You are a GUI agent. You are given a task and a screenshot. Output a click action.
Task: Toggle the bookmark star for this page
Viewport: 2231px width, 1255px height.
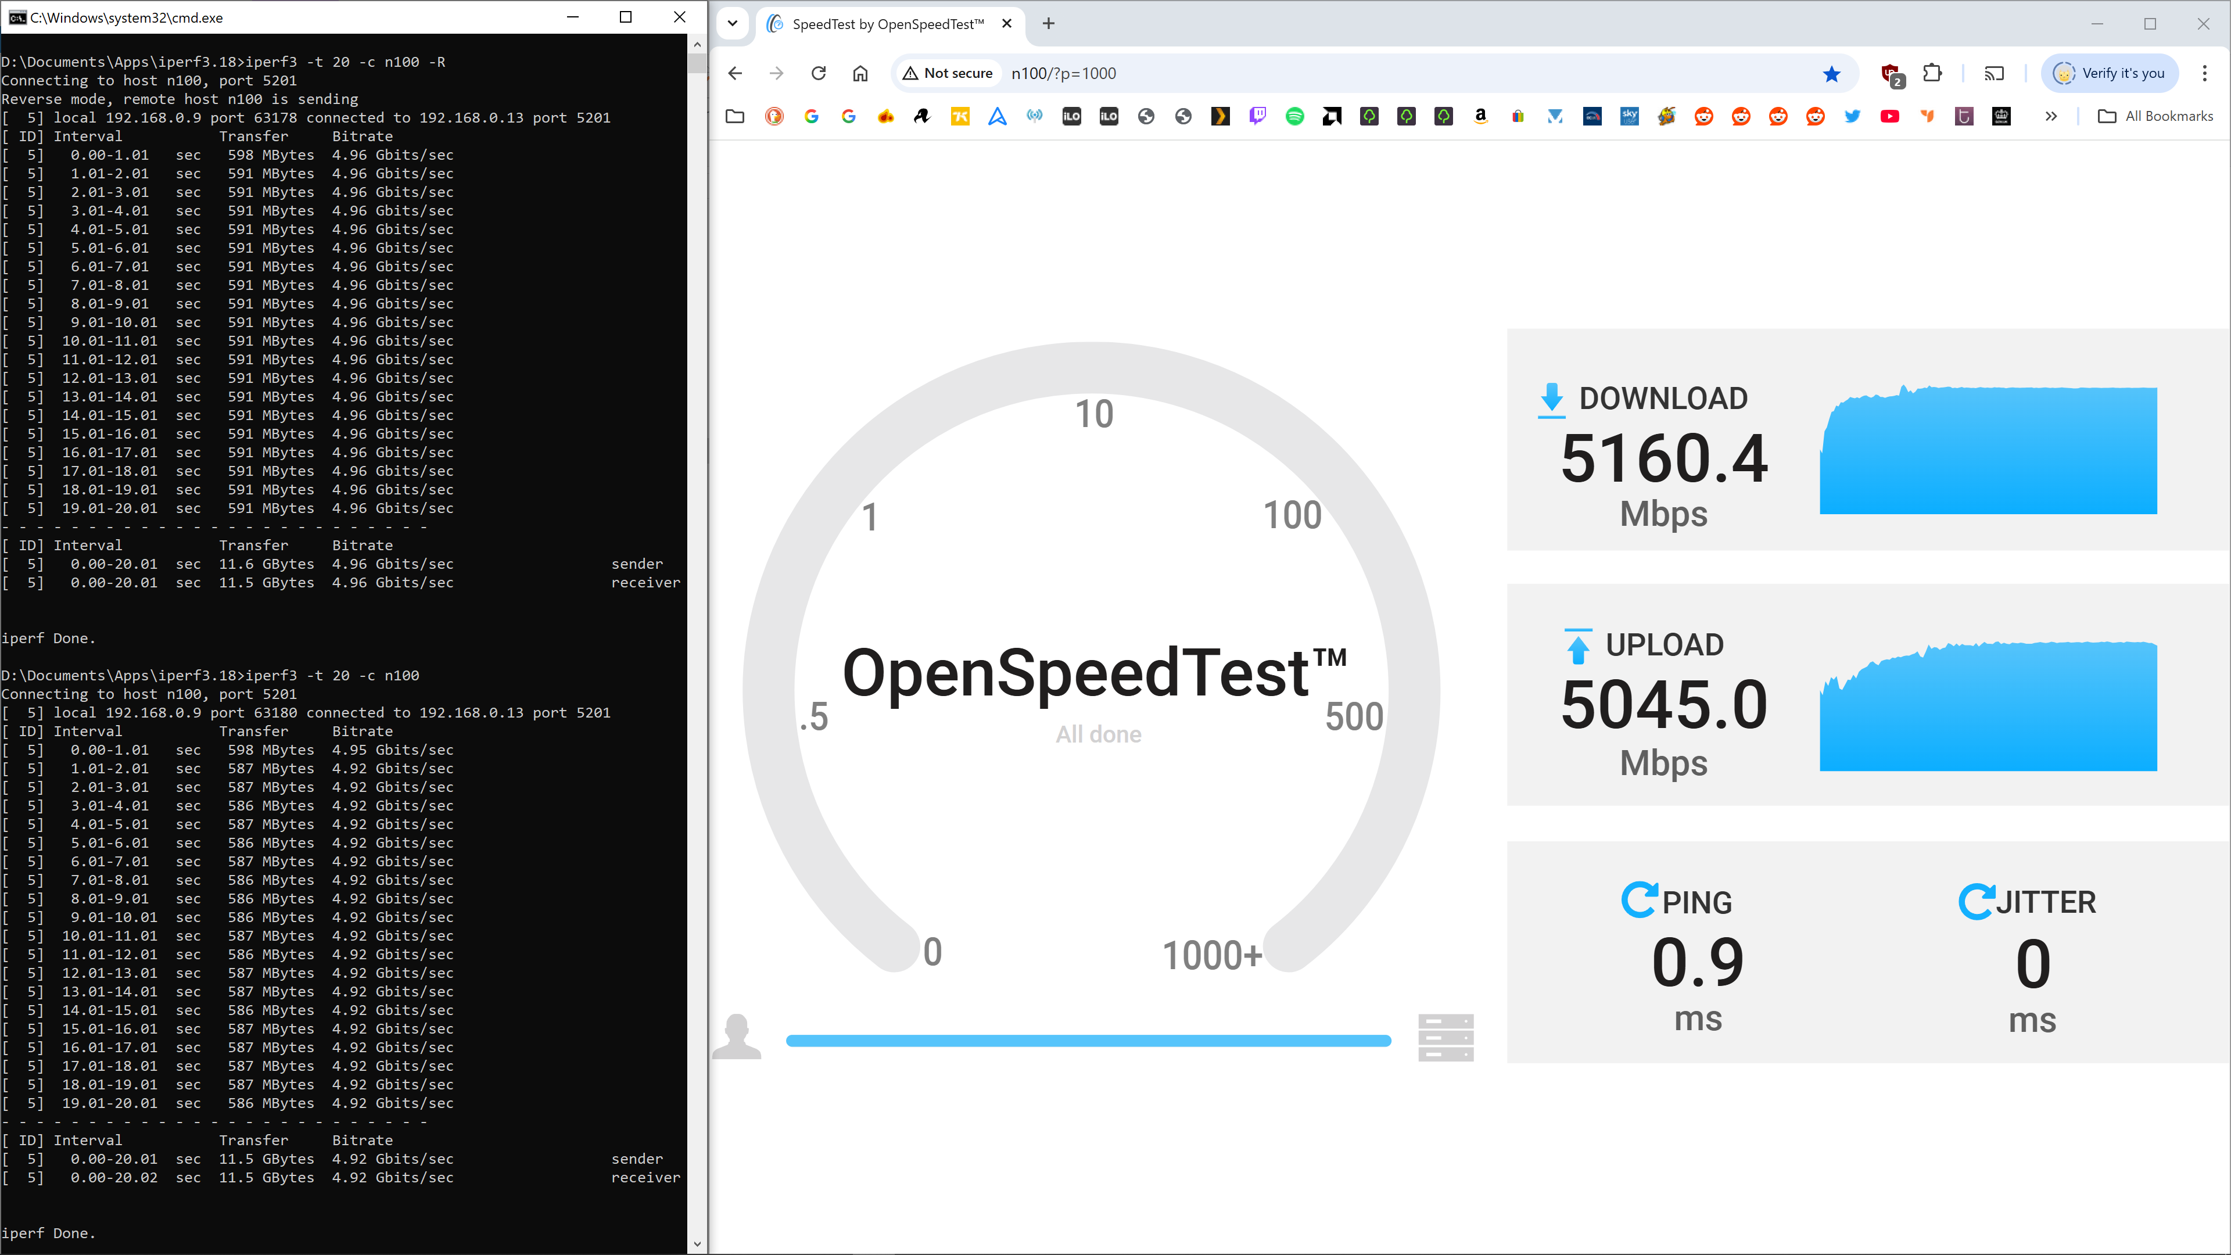pyautogui.click(x=1831, y=74)
